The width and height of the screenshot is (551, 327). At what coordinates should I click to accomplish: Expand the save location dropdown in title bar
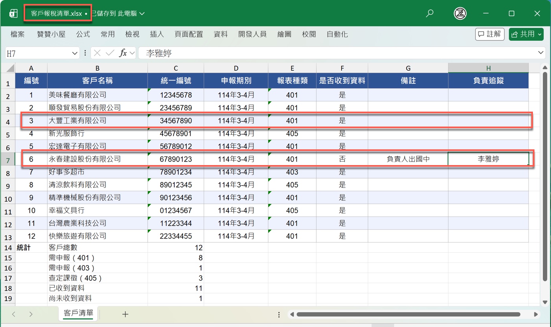pyautogui.click(x=142, y=13)
